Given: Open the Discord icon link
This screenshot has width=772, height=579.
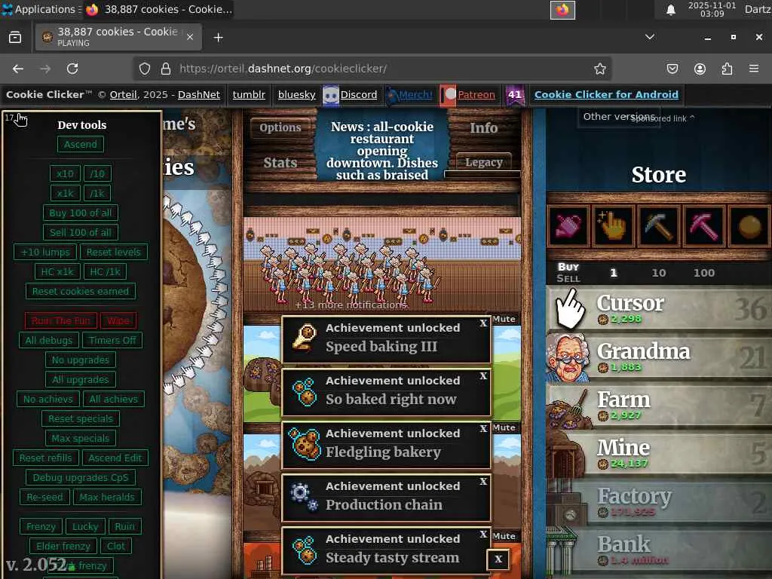Looking at the screenshot, I should 331,95.
